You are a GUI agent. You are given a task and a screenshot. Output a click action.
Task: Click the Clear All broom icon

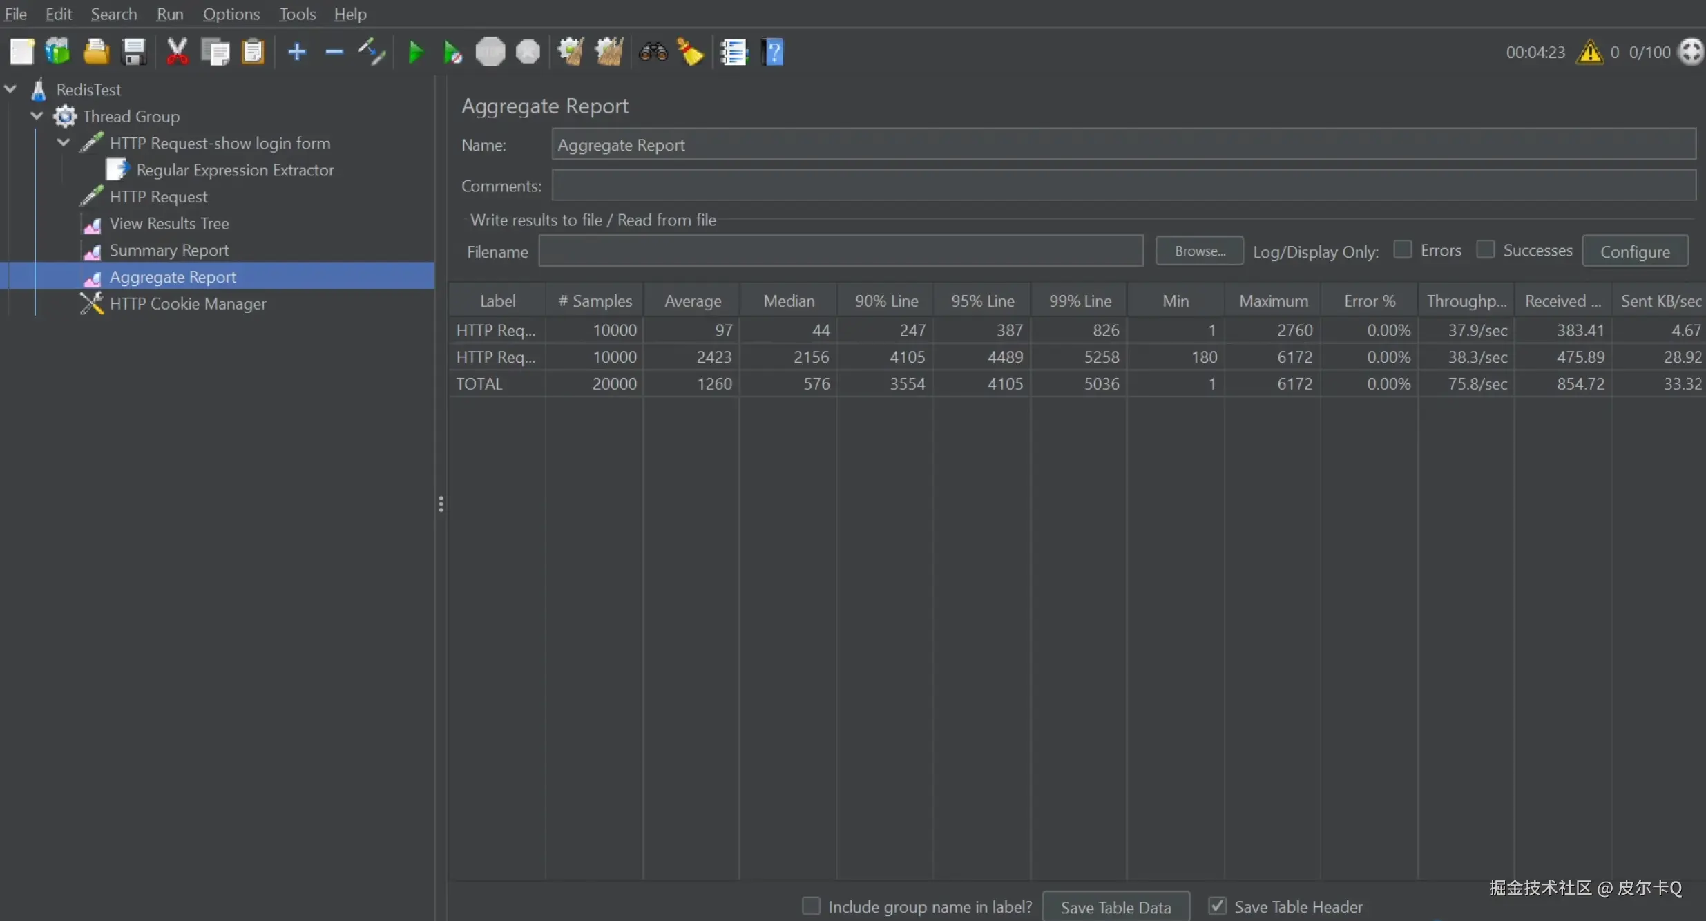coord(609,52)
